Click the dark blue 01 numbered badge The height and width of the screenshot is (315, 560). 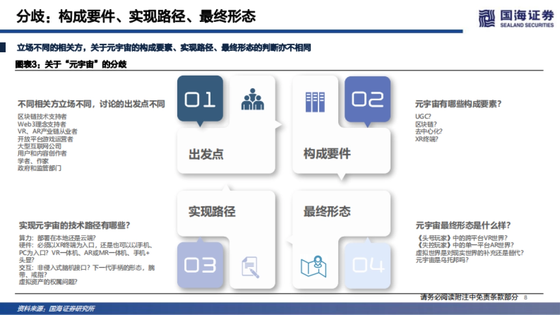200,99
